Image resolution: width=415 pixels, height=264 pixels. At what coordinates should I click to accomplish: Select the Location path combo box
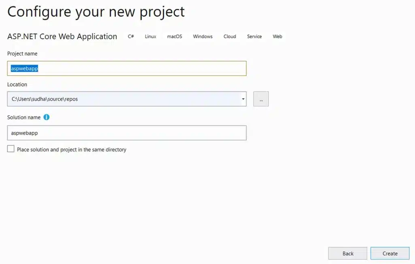click(127, 99)
